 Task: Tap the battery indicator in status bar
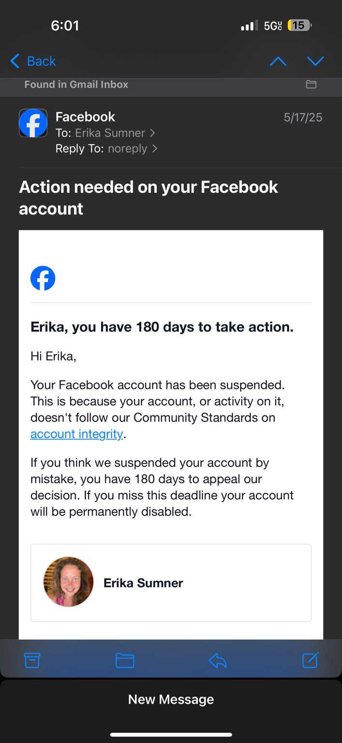(299, 25)
